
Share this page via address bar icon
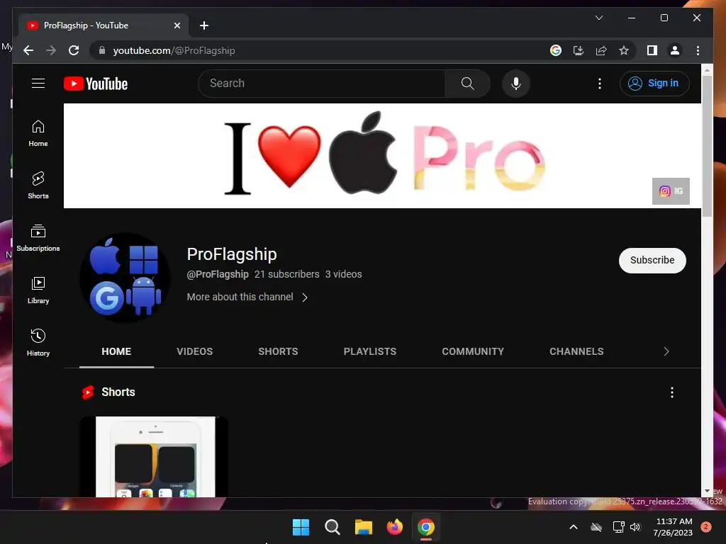(x=601, y=50)
